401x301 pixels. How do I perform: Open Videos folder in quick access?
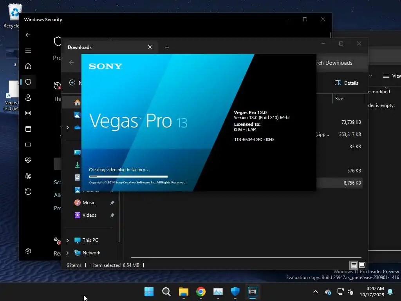89,215
